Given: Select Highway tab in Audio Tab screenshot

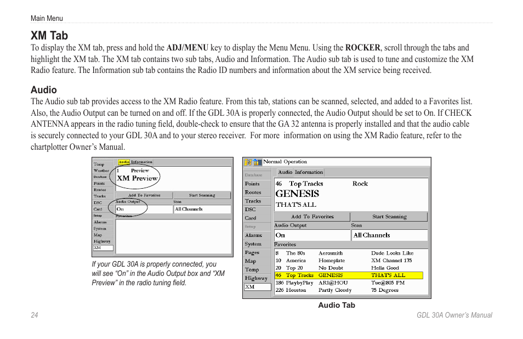Looking at the screenshot, I should pos(257,278).
